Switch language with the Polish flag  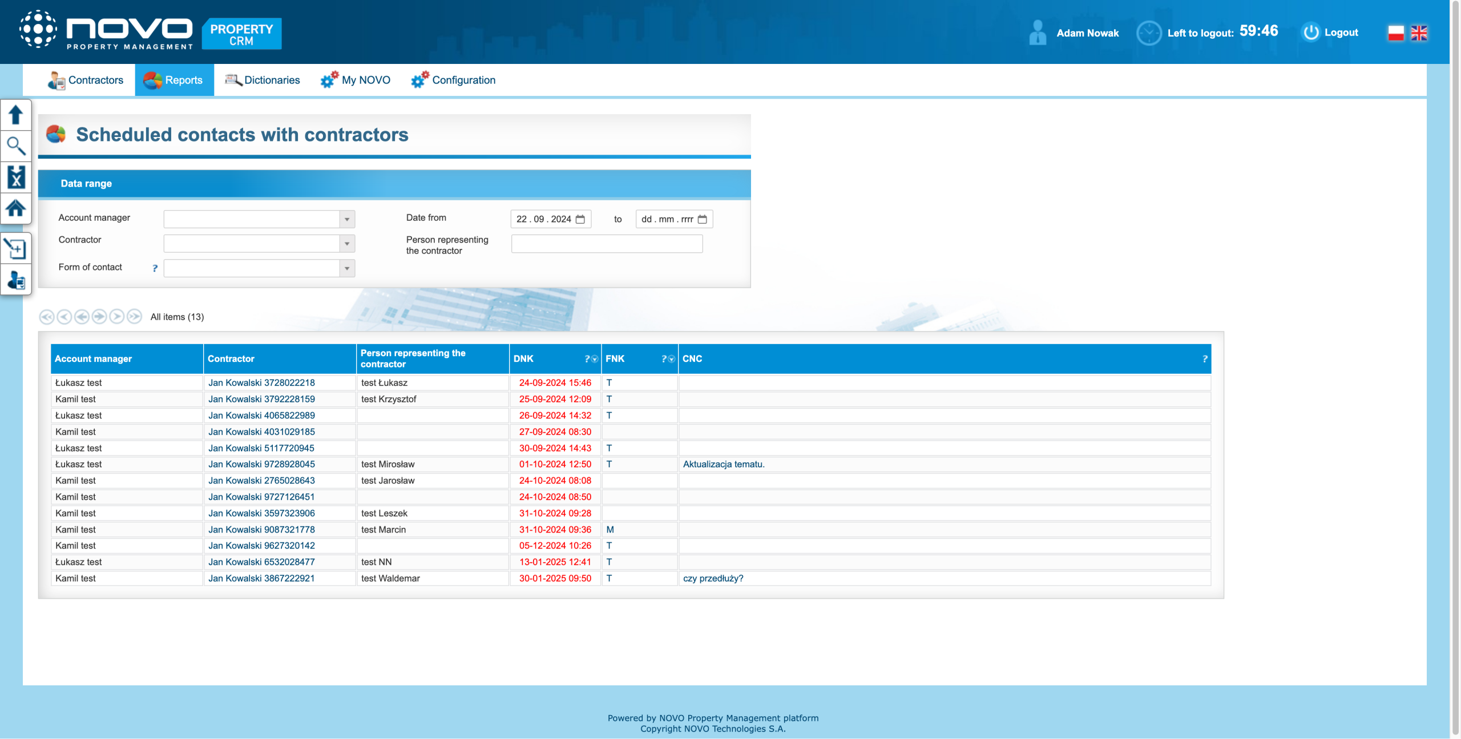[x=1395, y=33]
